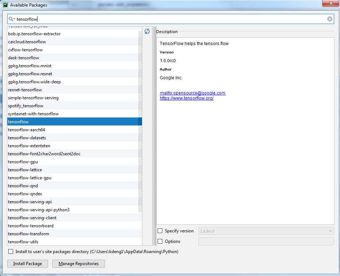Select tensorflow-serving-api package
Viewport: 340px width, 276px height.
pyautogui.click(x=75, y=202)
